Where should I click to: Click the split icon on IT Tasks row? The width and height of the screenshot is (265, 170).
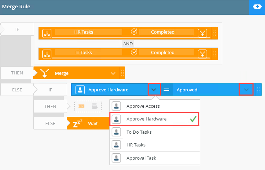click(47, 53)
